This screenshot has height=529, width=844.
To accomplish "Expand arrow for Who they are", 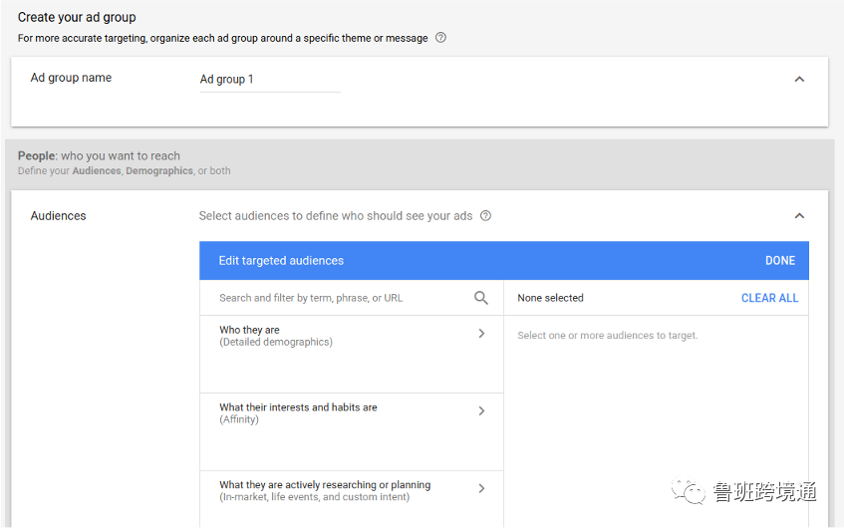I will point(481,334).
